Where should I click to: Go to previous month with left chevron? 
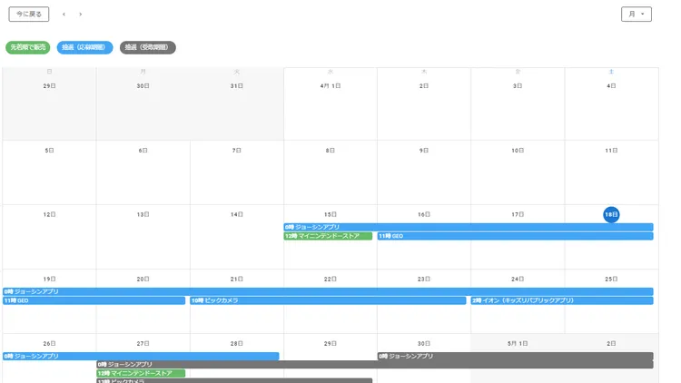coord(64,15)
